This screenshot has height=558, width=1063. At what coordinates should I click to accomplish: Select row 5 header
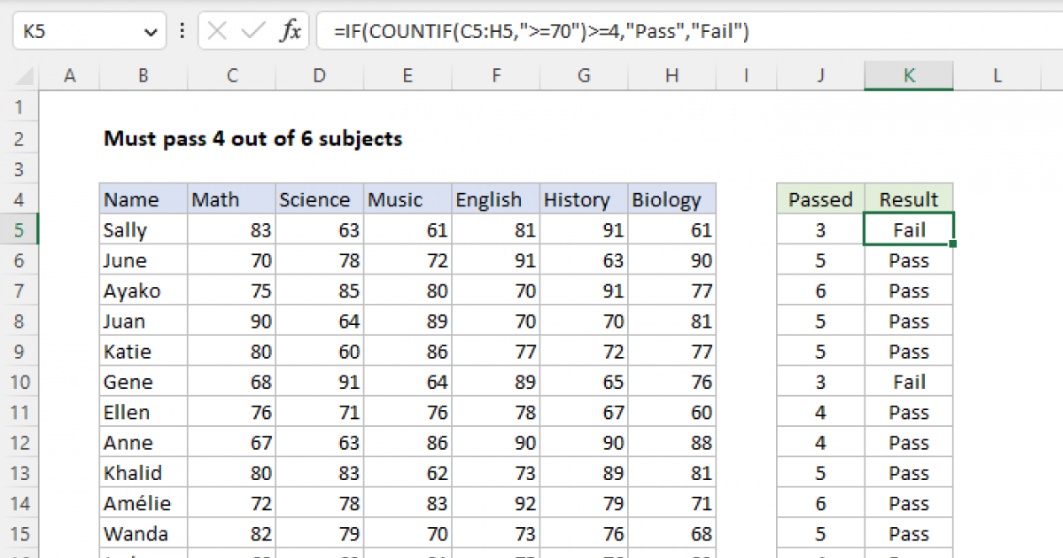pyautogui.click(x=20, y=229)
